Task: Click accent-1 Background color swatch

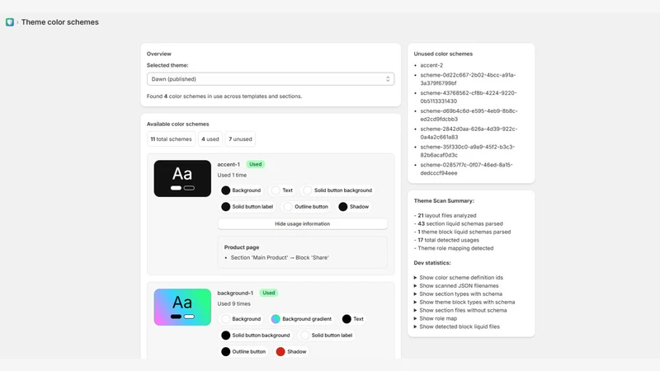Action: click(225, 190)
